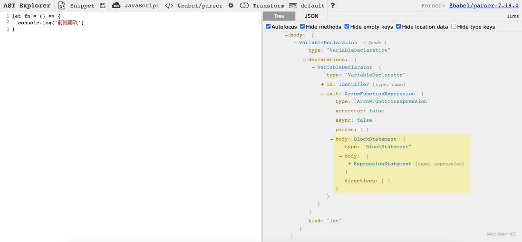Screen dimensions: 522x242
Task: Uncheck Hide location data checkbox
Action: point(398,27)
